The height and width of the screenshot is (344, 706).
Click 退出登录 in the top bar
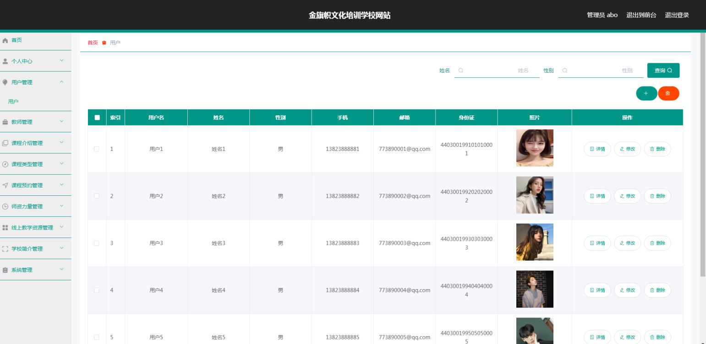[677, 15]
